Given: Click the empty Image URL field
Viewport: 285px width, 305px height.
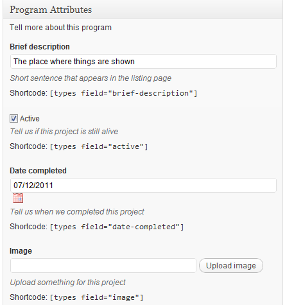Looking at the screenshot, I should [x=103, y=265].
